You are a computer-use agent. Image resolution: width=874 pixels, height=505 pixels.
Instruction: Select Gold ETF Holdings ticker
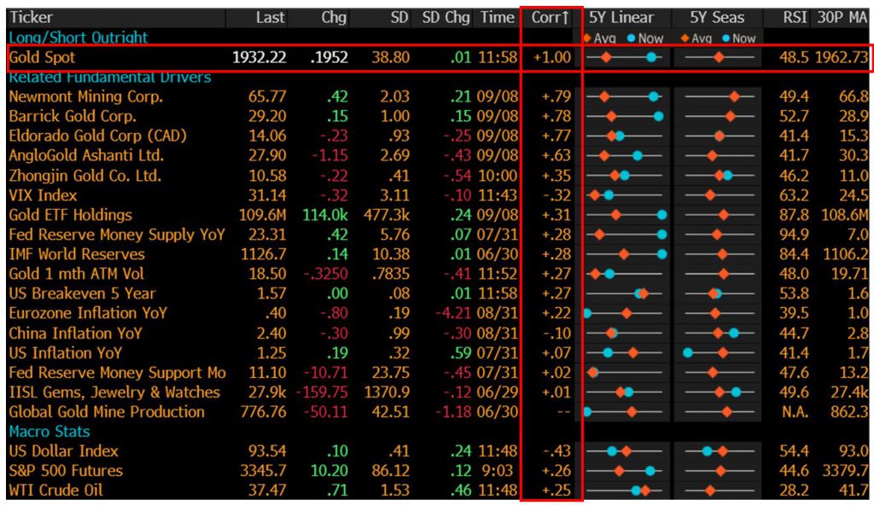(x=70, y=215)
